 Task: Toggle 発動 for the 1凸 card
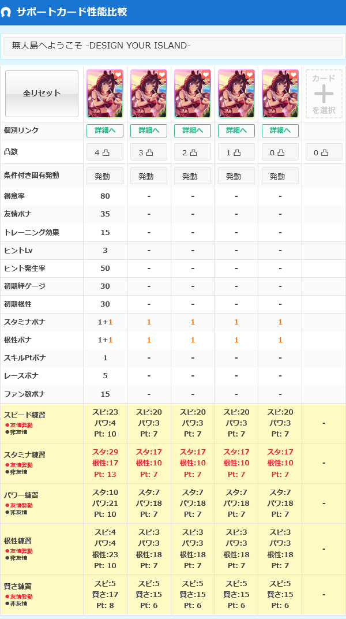point(236,176)
